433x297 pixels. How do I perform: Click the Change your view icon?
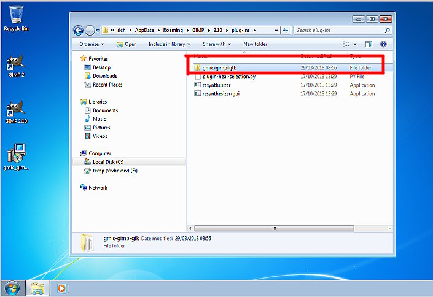tap(346, 44)
